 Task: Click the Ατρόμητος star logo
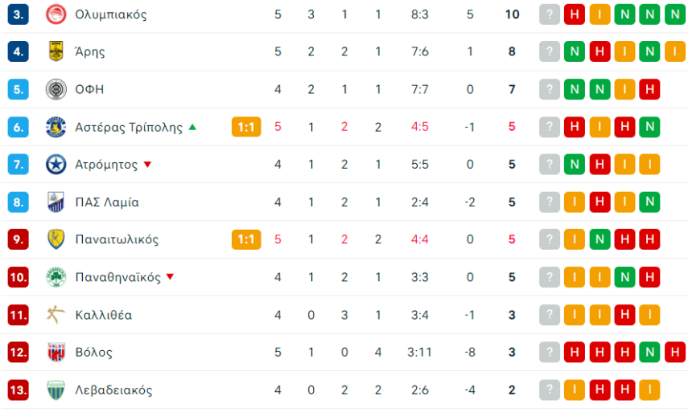(56, 165)
